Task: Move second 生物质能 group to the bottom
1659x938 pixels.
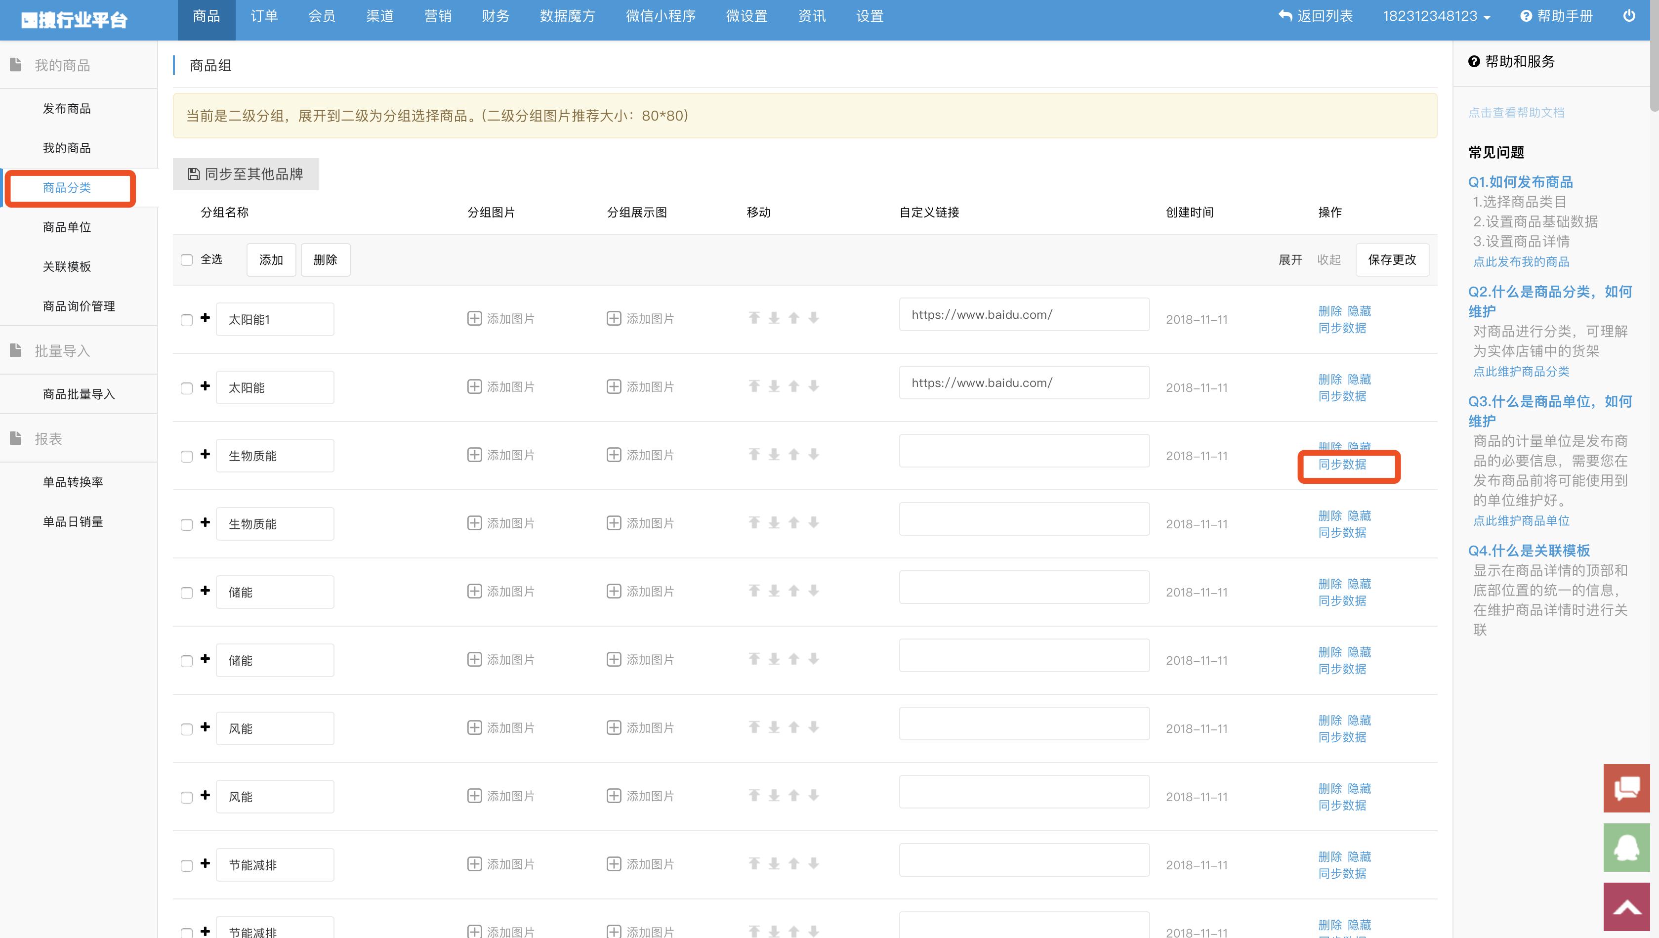Action: click(774, 522)
